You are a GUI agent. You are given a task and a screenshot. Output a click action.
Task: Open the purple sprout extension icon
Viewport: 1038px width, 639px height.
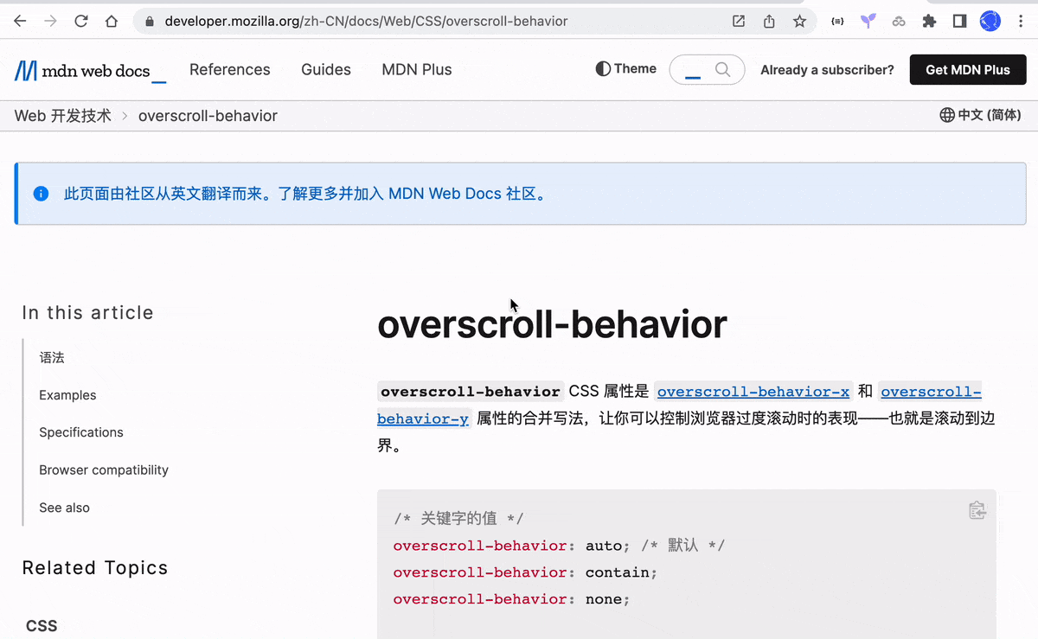pos(868,21)
